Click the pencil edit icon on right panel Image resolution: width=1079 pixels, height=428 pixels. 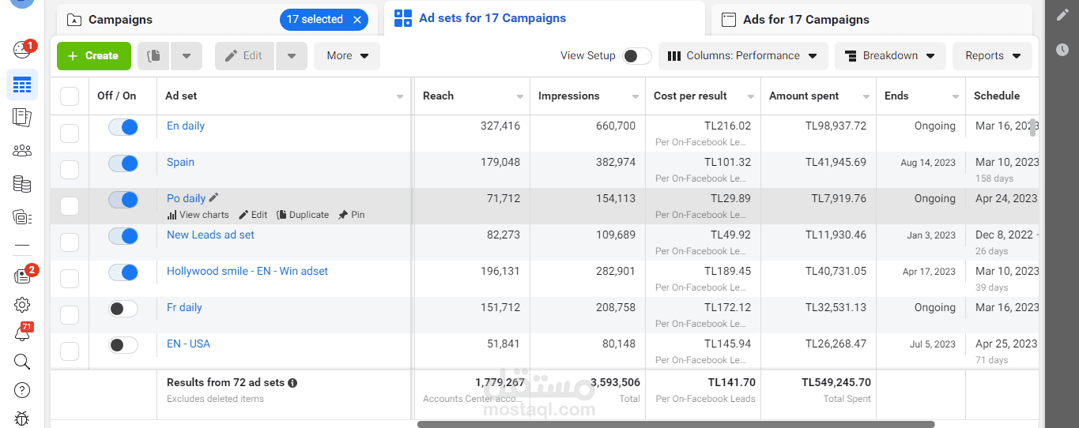1062,15
